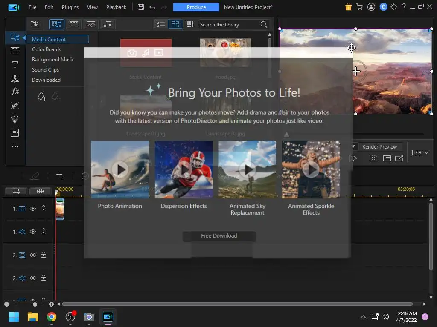Open the 16:9 aspect ratio dropdown
Screen dimensions: 437x327
coord(420,153)
